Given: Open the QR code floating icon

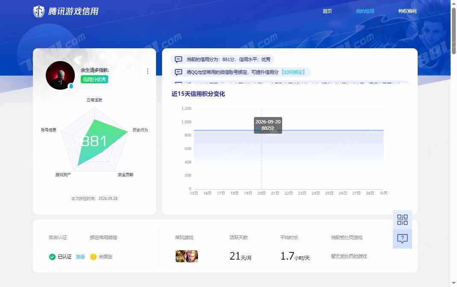Looking at the screenshot, I should pos(402,220).
